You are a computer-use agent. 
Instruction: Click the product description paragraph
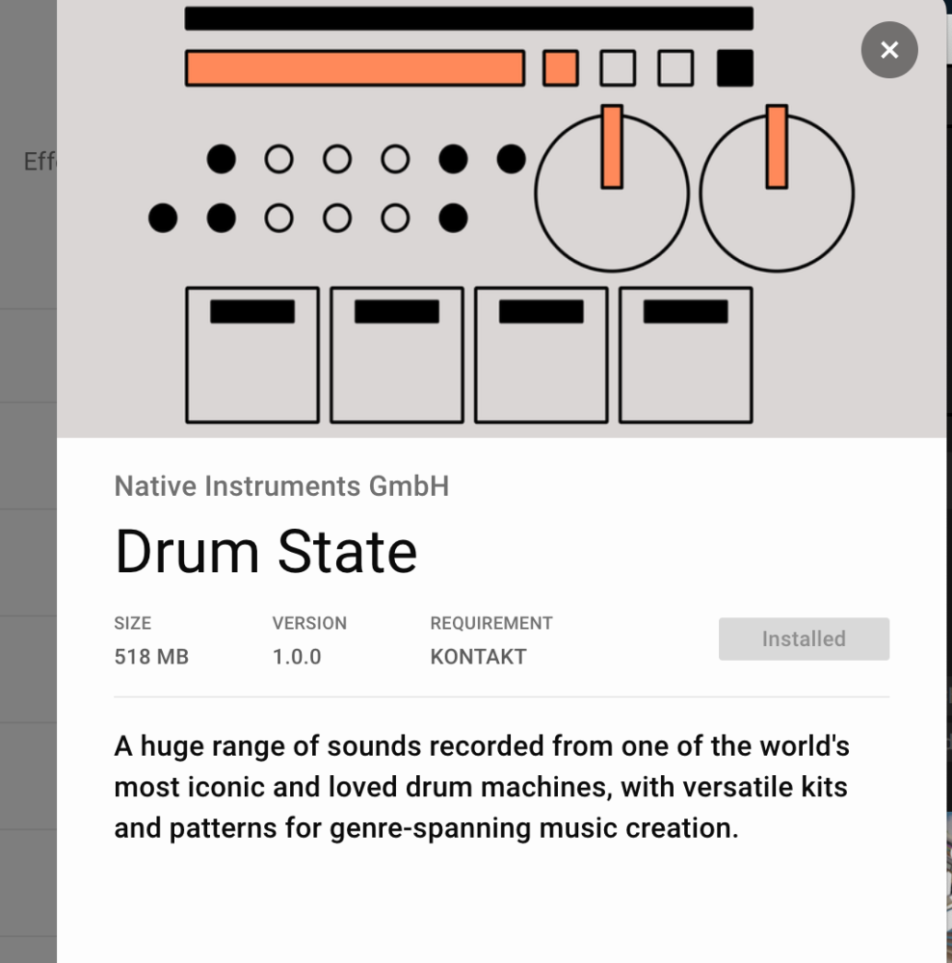point(482,787)
